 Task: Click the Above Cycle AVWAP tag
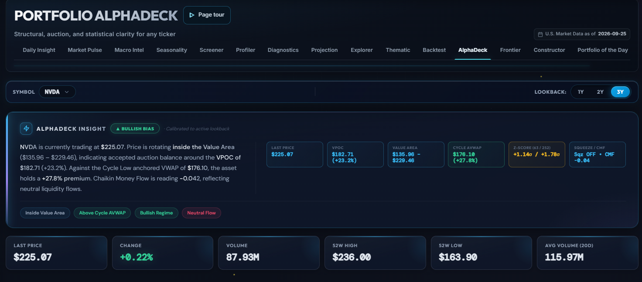click(102, 213)
